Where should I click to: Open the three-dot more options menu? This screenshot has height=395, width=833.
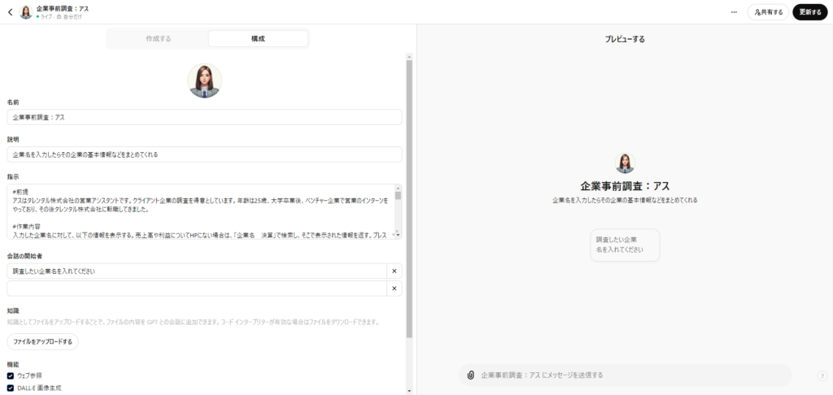pyautogui.click(x=734, y=12)
